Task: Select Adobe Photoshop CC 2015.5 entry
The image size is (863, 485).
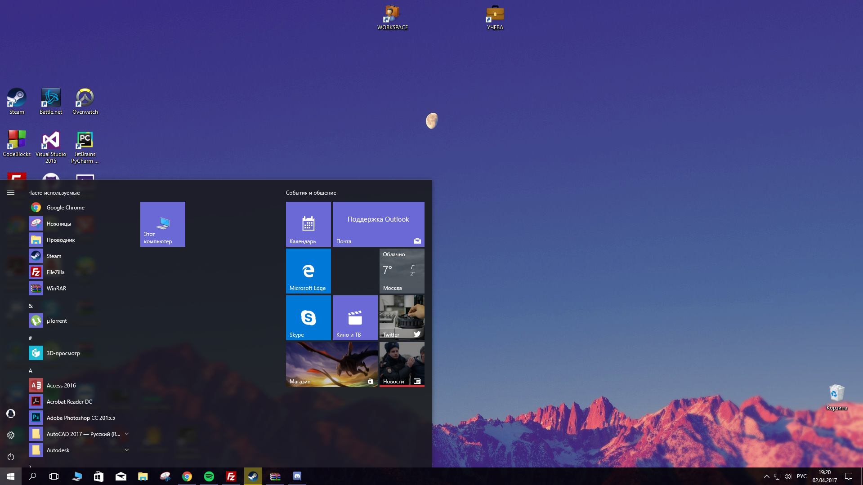Action: (x=80, y=418)
